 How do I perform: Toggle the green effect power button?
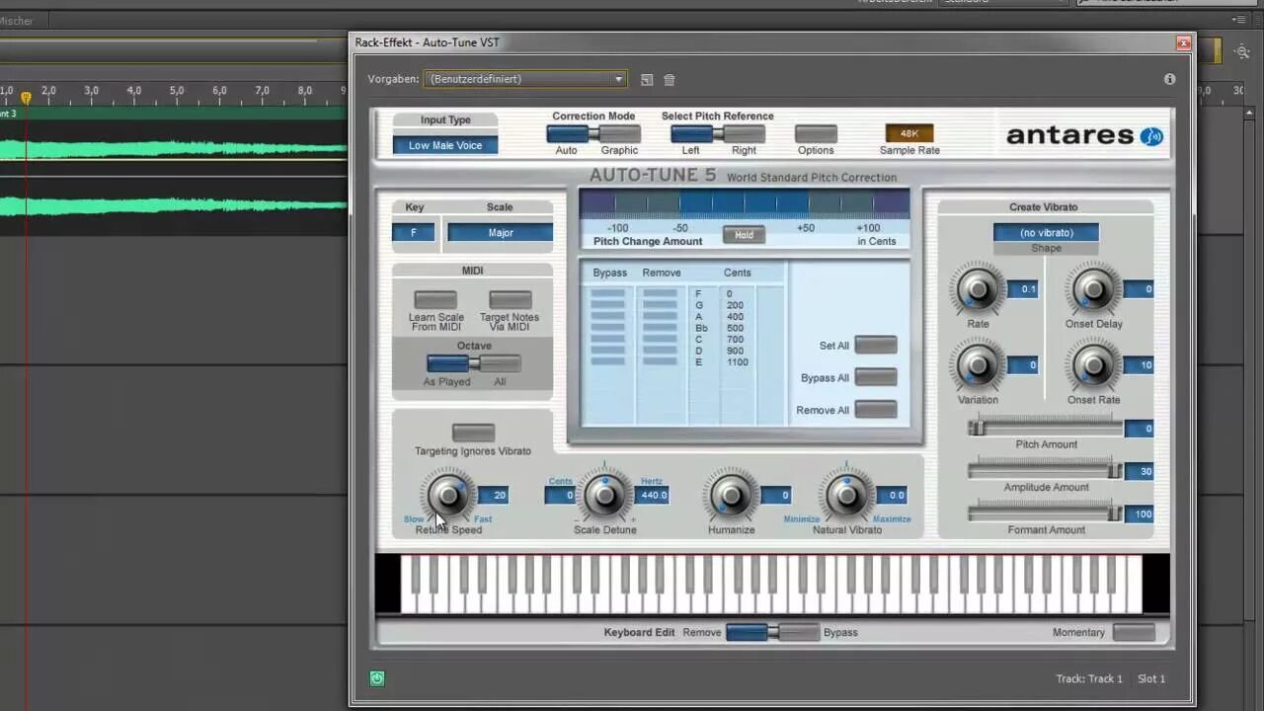pyautogui.click(x=377, y=678)
